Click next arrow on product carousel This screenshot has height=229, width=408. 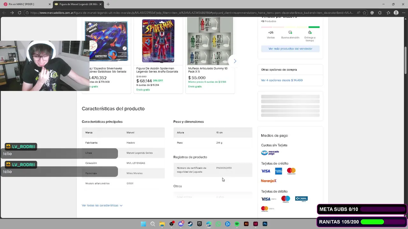click(x=235, y=61)
